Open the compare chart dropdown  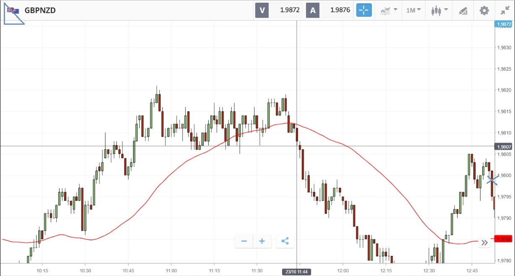pyautogui.click(x=389, y=10)
